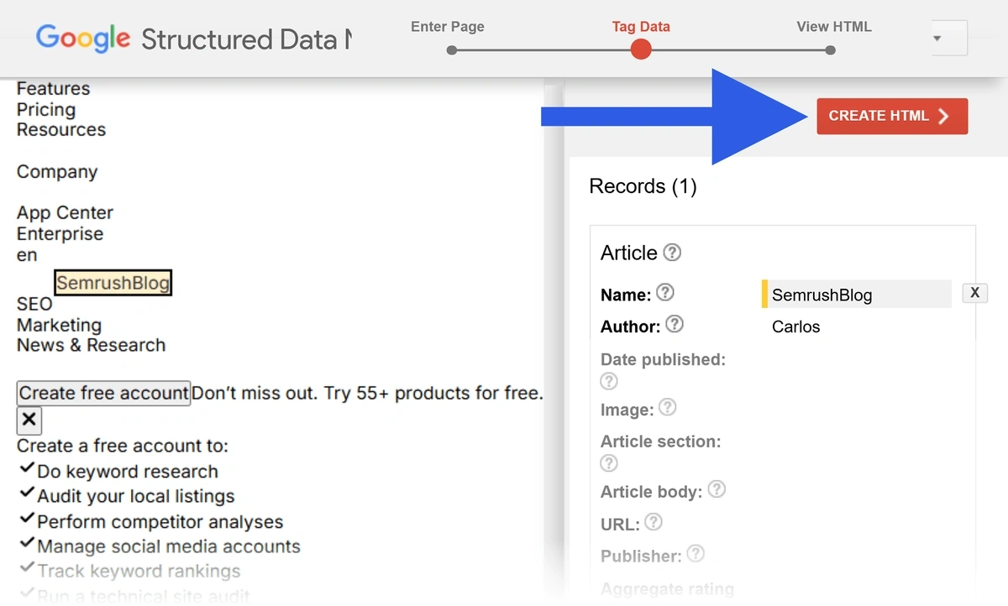Select the Tag Data step
Screen dimensions: 1008x606
pyautogui.click(x=641, y=27)
